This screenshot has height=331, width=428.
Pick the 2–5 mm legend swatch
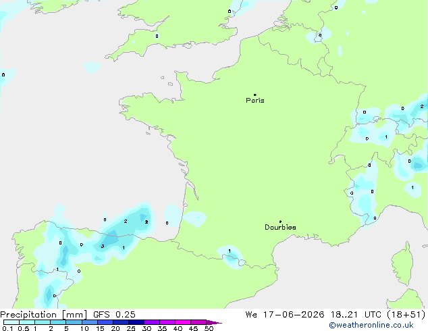(58, 322)
